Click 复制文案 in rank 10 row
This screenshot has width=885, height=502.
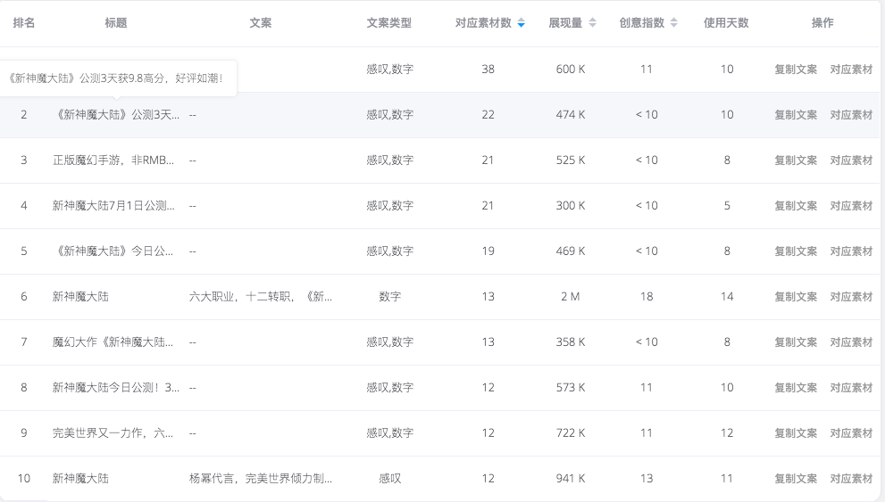pos(796,478)
